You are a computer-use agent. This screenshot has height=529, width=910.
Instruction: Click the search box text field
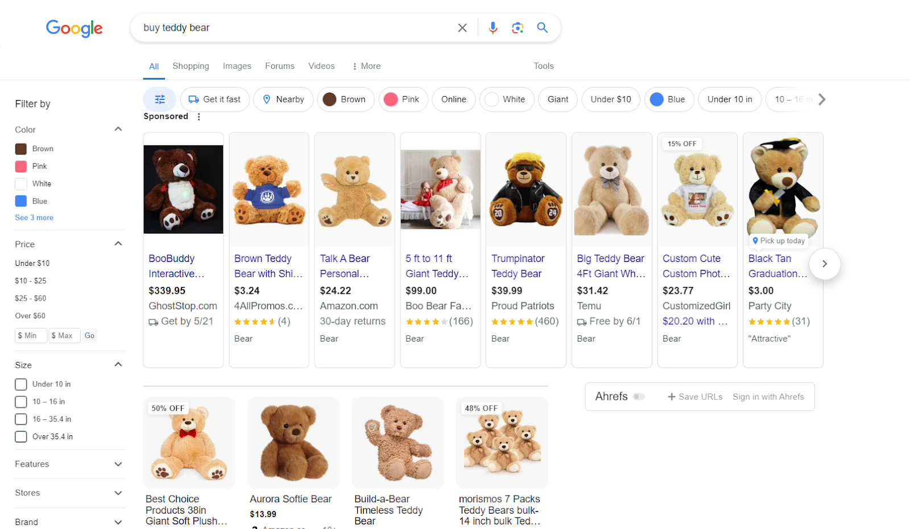click(x=296, y=28)
